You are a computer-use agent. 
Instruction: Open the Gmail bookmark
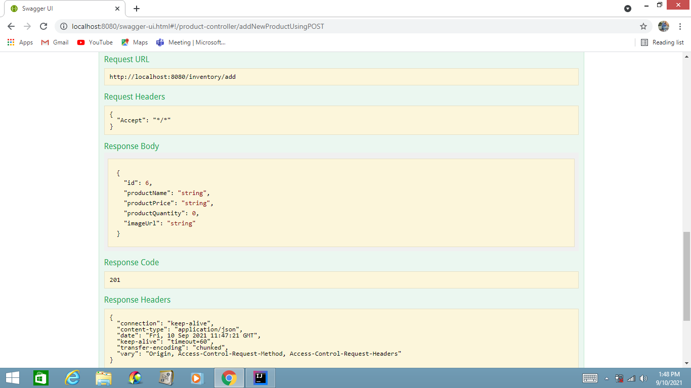[x=54, y=42]
